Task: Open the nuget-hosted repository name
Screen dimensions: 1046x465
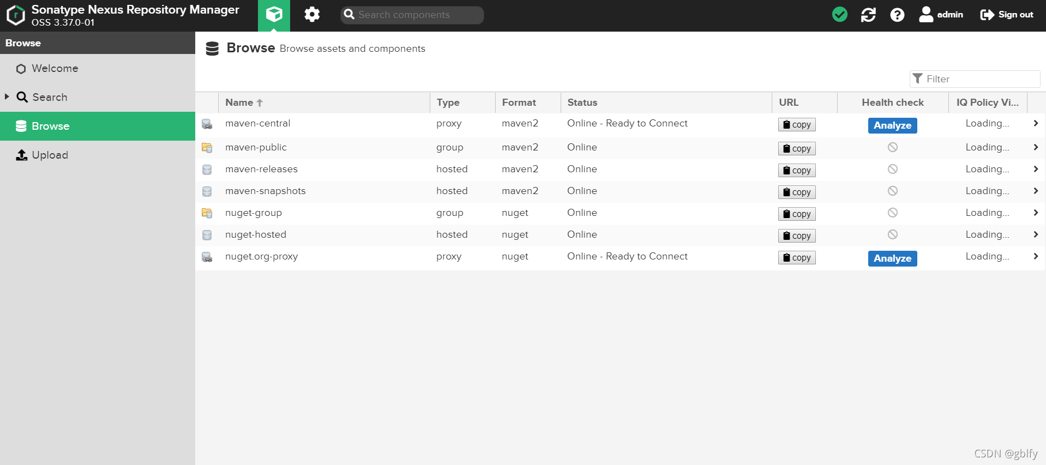Action: pyautogui.click(x=256, y=234)
